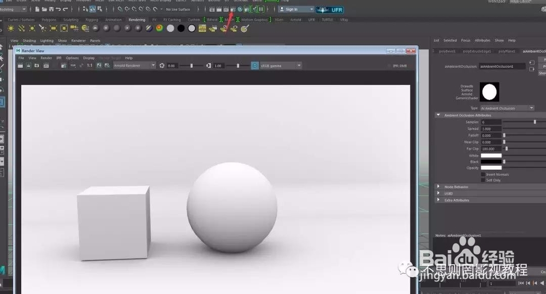This screenshot has height=294, width=546.
Task: Click aiAmbientOcclusion1 name field
Action: pos(502,66)
